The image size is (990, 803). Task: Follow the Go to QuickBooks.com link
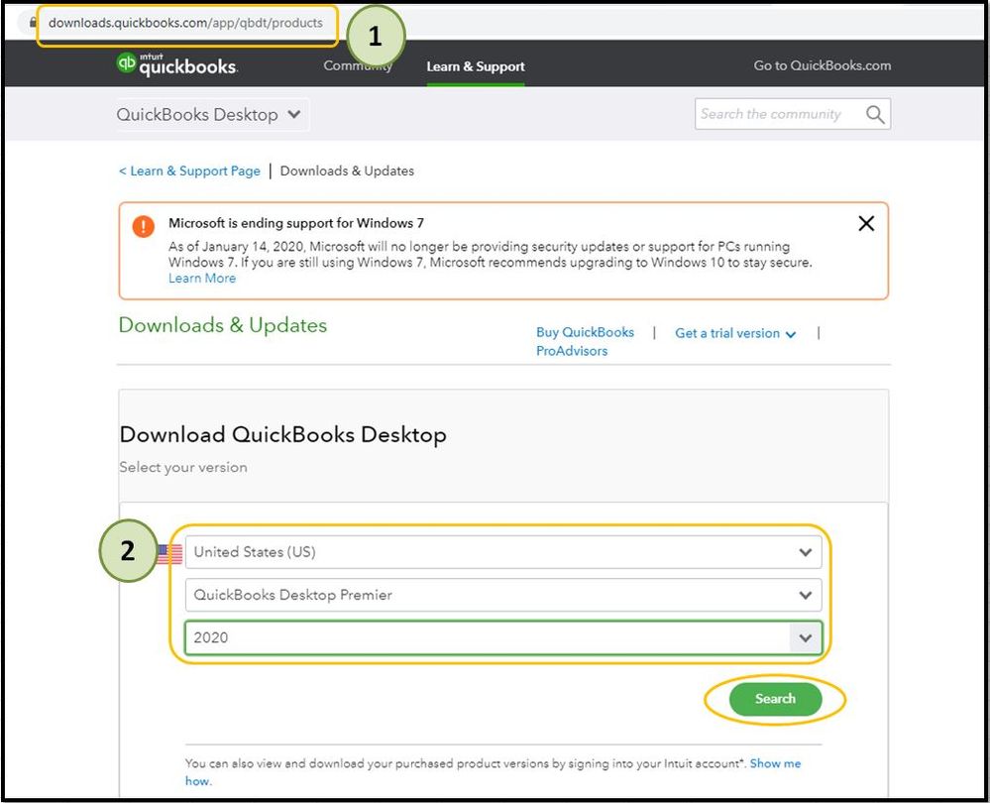tap(823, 65)
